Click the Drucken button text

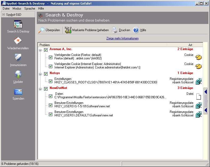pos(125,30)
